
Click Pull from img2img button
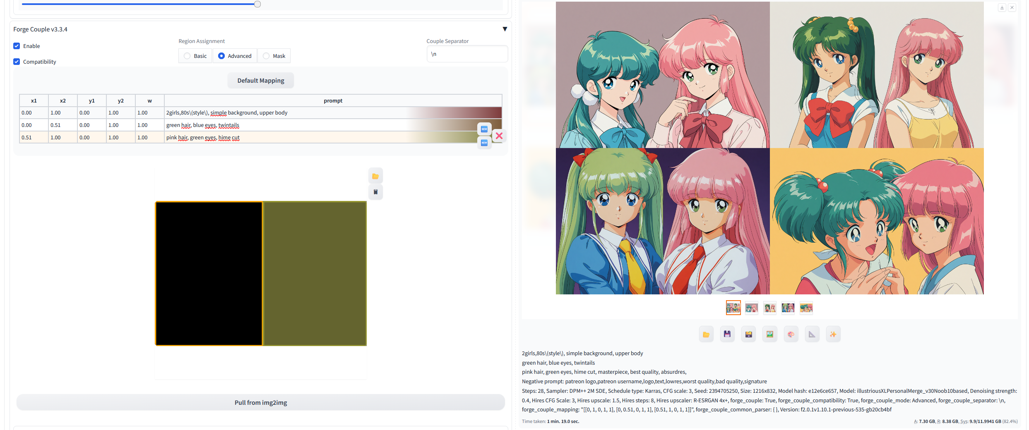[261, 402]
